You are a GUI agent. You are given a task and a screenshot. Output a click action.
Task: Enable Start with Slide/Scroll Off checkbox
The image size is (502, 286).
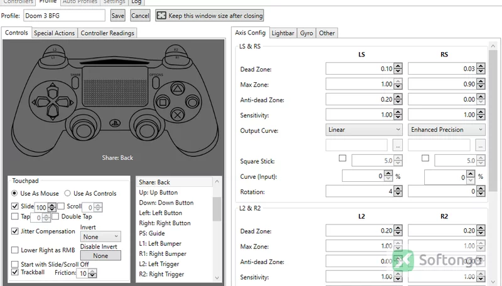pyautogui.click(x=14, y=264)
